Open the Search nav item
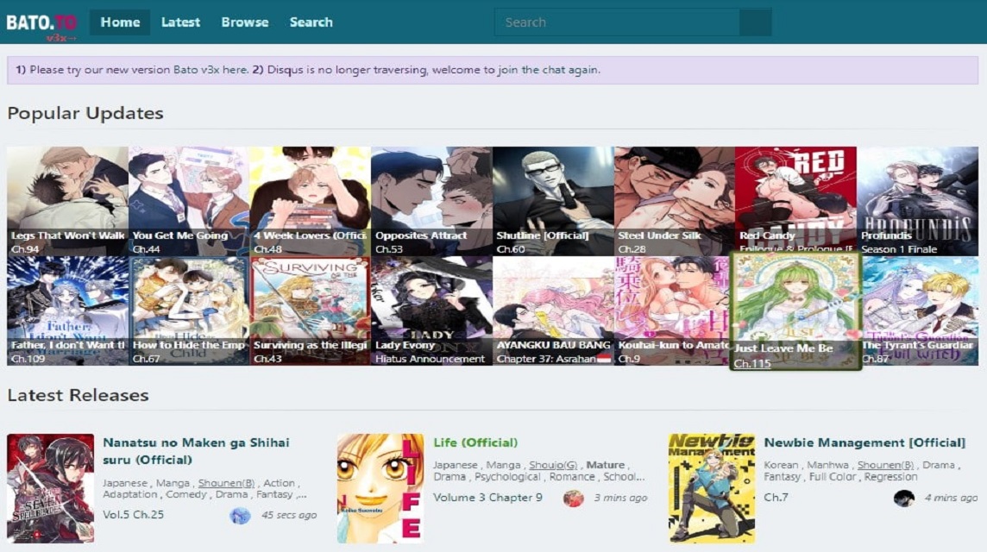Viewport: 987px width, 552px height. (x=311, y=22)
